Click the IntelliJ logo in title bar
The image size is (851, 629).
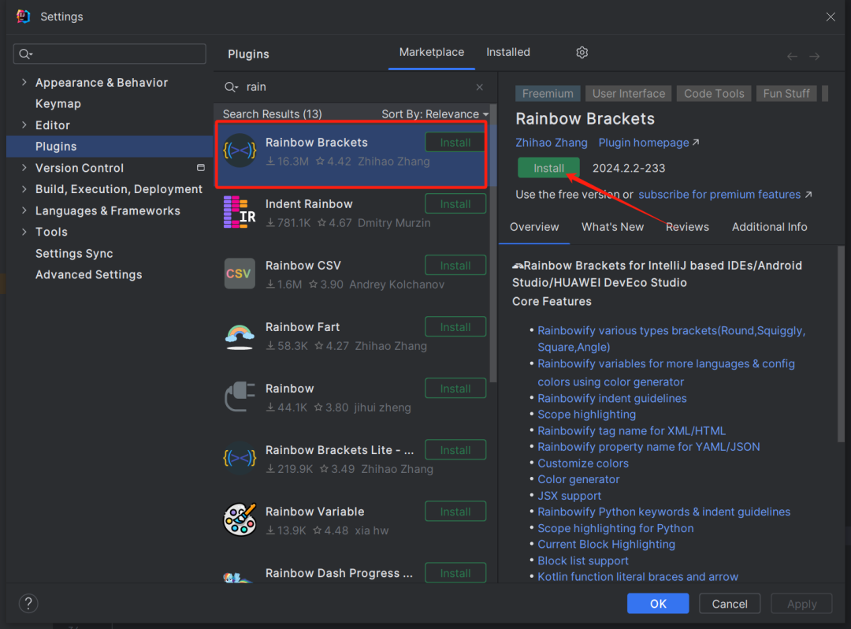tap(24, 17)
